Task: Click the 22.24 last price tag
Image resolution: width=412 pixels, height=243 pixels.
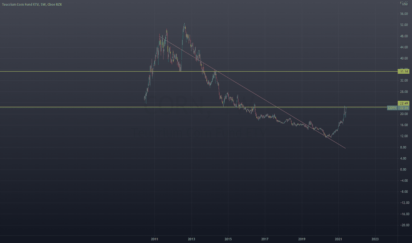Action: tap(404, 108)
